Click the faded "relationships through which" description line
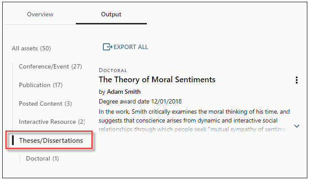The height and width of the screenshot is (180, 310). 194,129
